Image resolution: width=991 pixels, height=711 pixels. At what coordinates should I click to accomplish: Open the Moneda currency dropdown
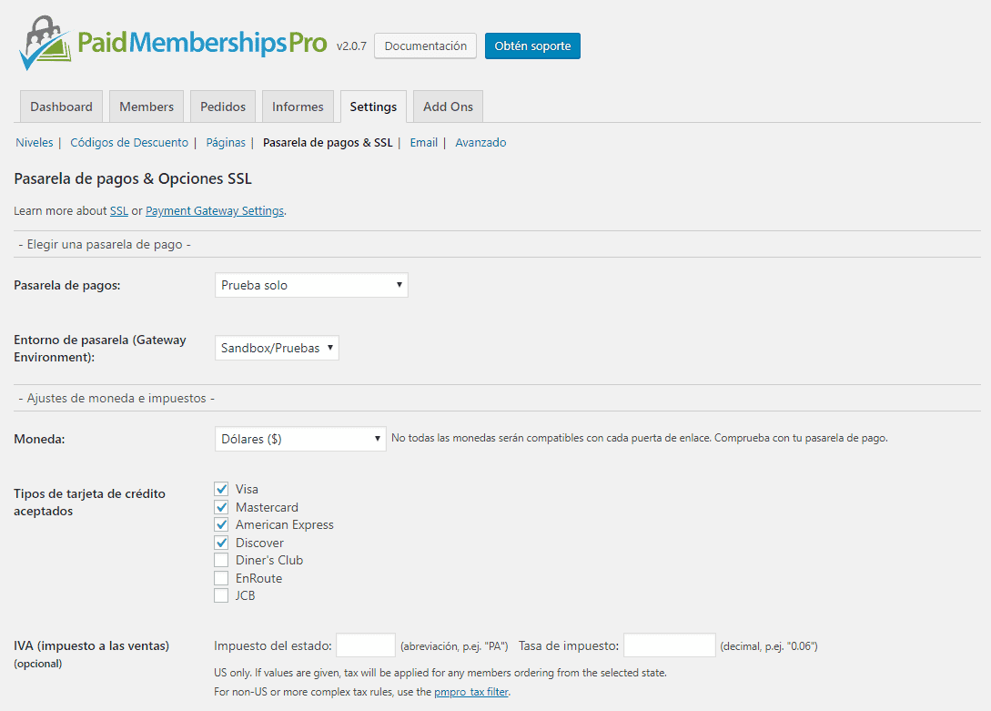(300, 439)
